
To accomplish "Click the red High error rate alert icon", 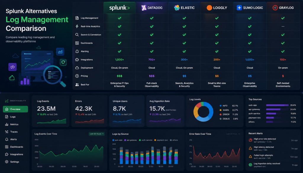I will (x=250, y=140).
